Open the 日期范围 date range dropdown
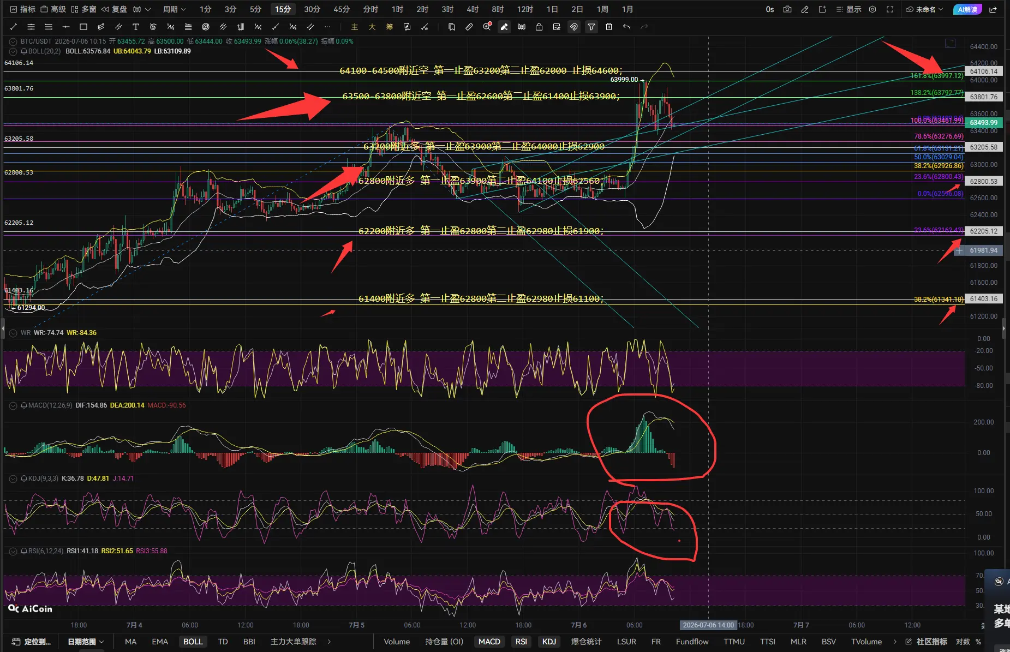 point(86,642)
